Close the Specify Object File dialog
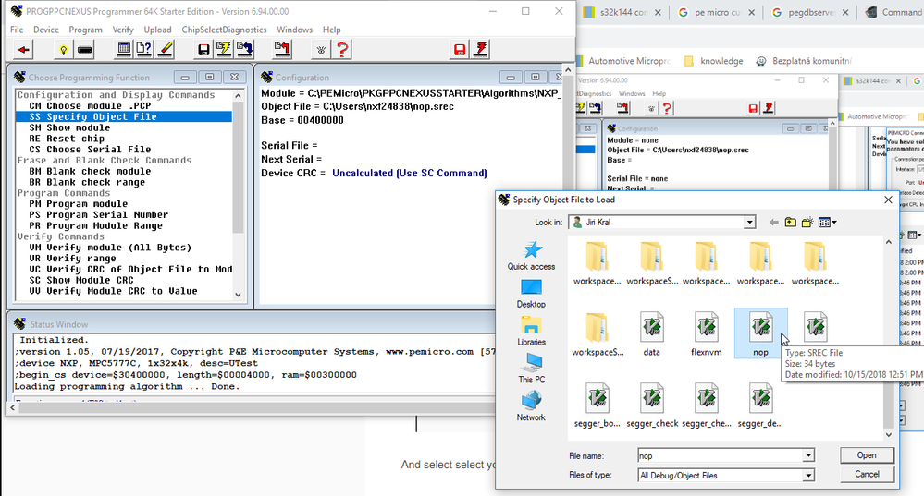The width and height of the screenshot is (924, 496). 888,200
